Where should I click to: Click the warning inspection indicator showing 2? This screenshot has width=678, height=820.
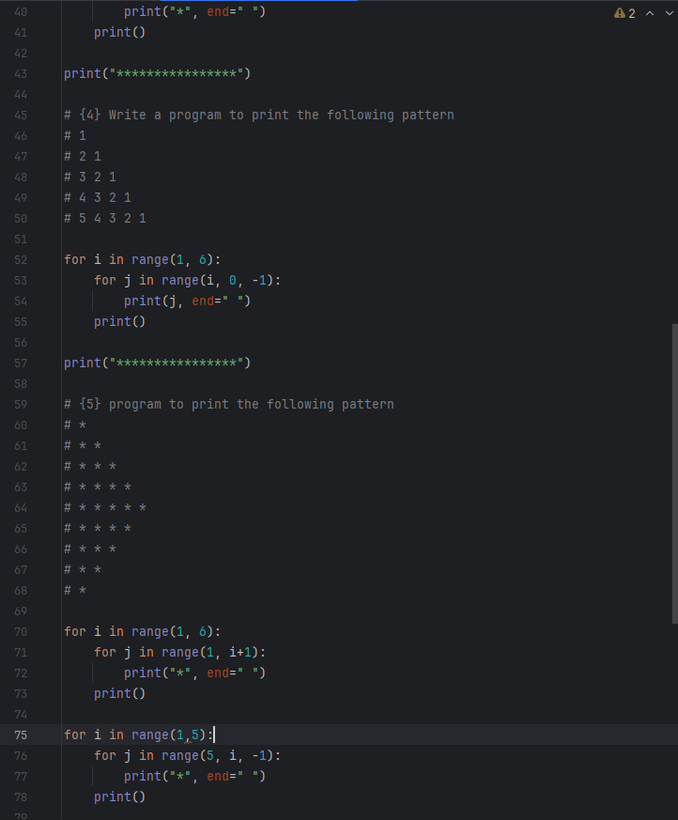tap(624, 13)
